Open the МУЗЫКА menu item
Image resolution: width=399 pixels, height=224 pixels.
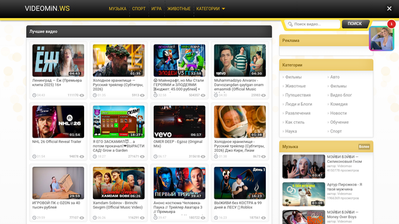tap(117, 9)
